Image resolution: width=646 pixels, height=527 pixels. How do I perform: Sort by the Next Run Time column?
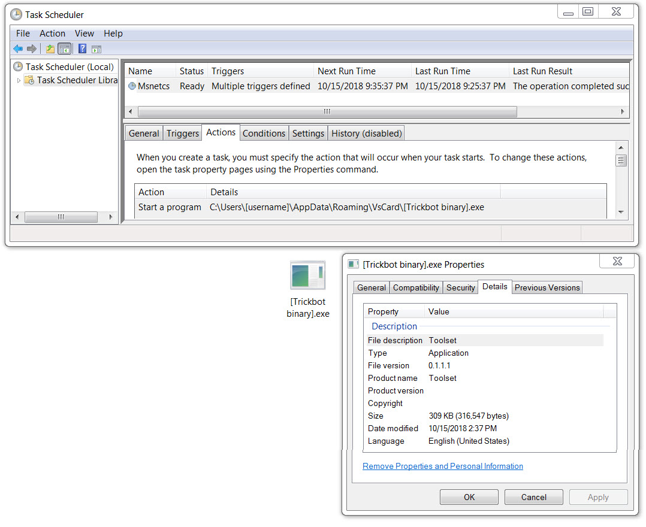pyautogui.click(x=363, y=71)
